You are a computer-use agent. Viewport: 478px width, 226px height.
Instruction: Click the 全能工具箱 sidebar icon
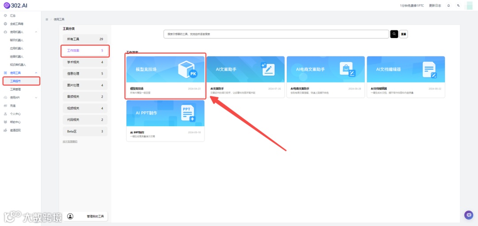(x=5, y=24)
